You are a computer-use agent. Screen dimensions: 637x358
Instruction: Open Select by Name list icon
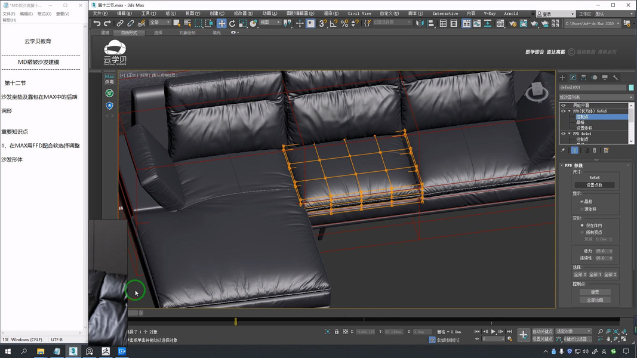tap(187, 23)
